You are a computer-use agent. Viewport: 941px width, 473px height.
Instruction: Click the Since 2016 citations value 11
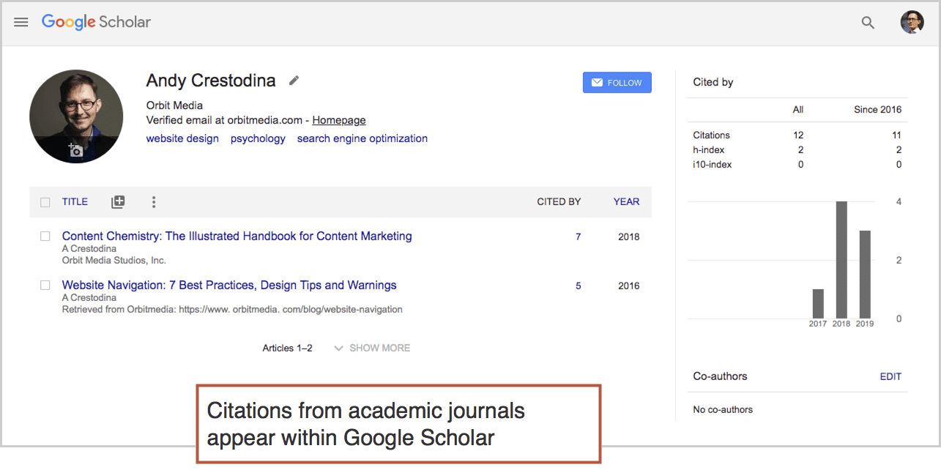pos(897,135)
